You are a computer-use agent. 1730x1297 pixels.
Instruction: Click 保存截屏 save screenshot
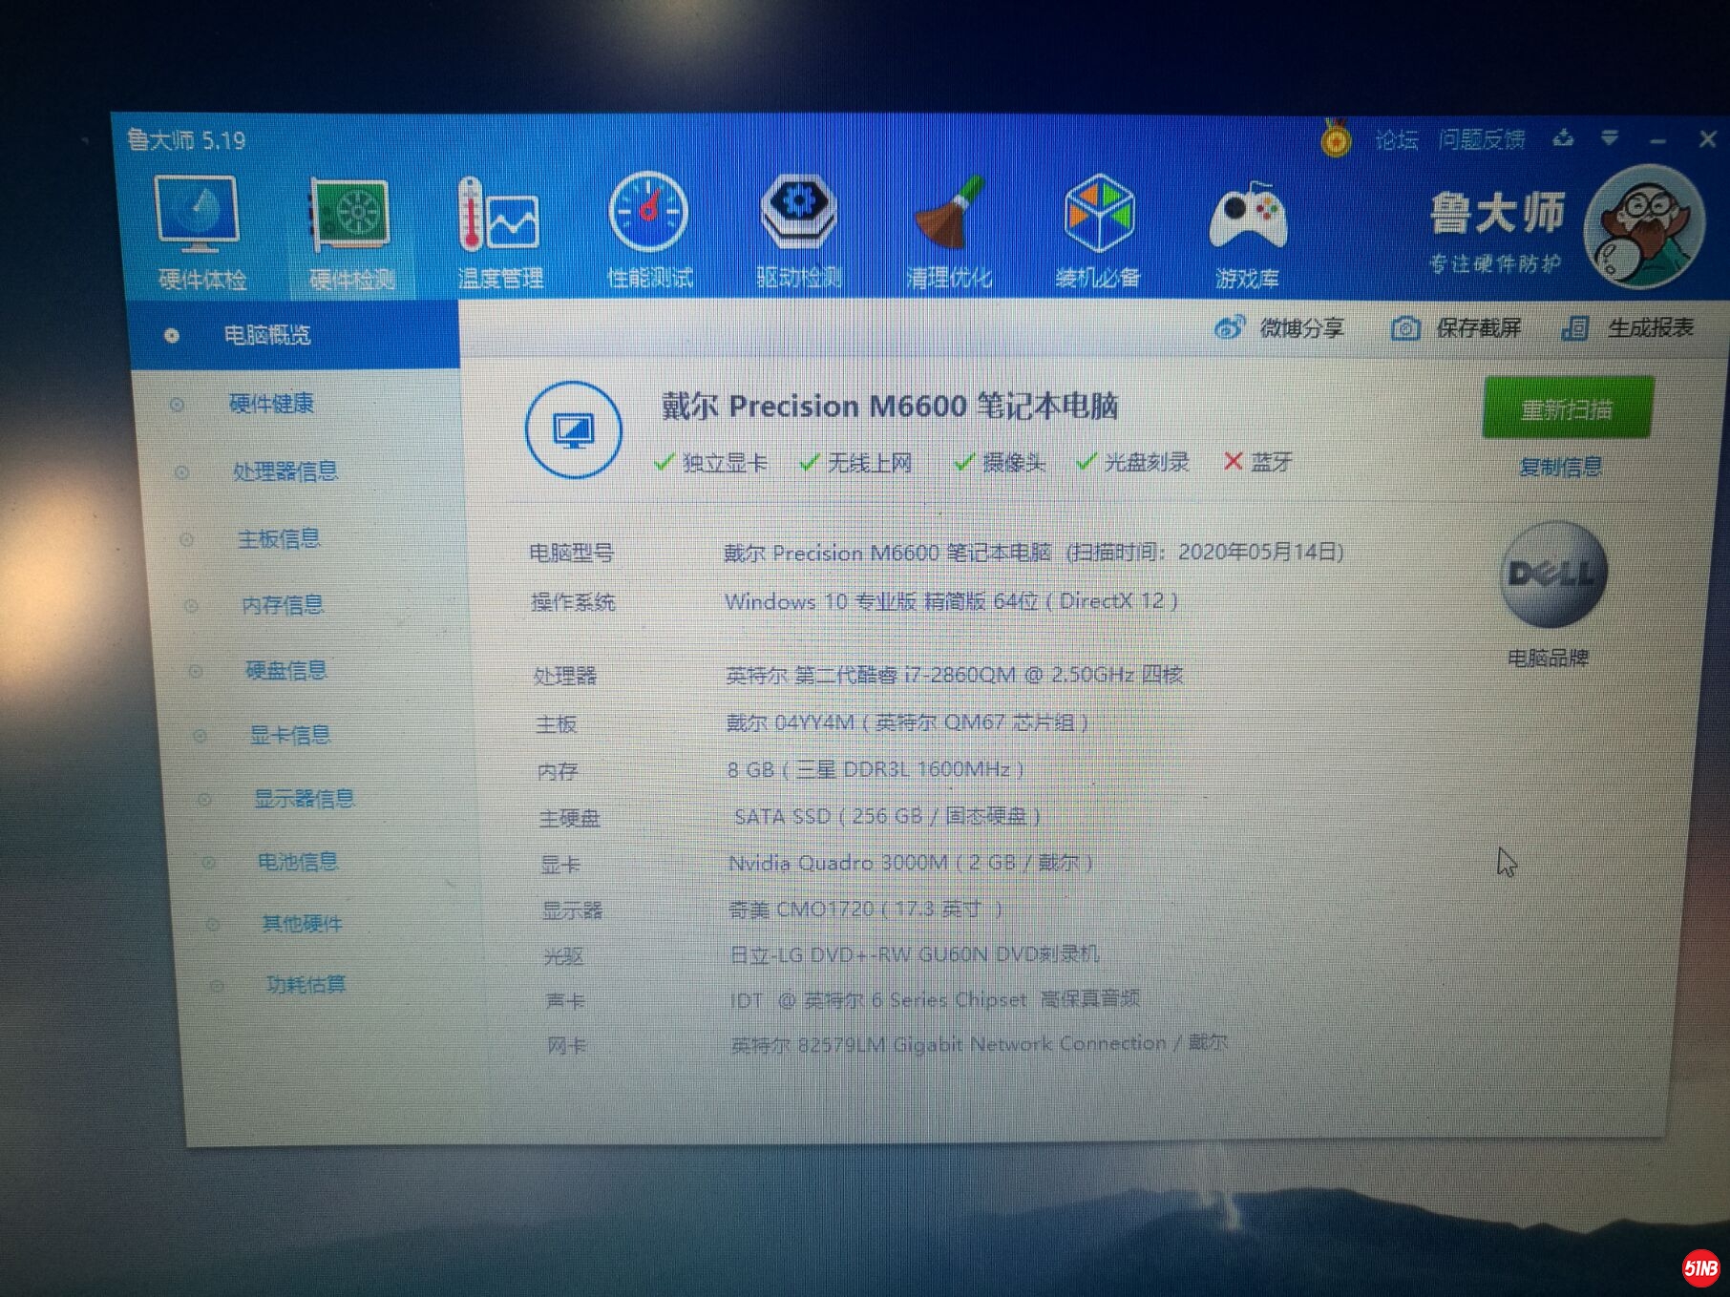[1456, 328]
